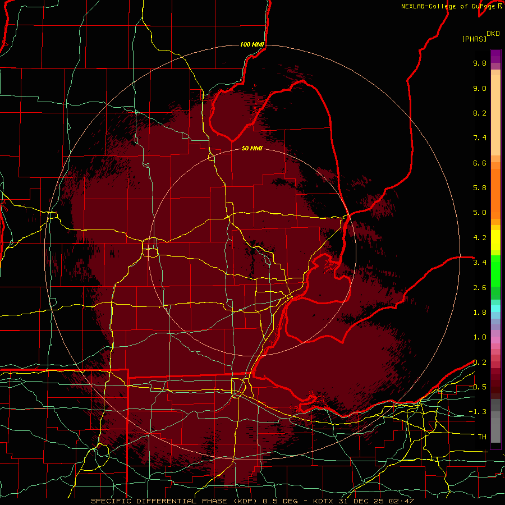505x505 pixels.
Task: Click the 1.0 value on the scale
Action: 480,337
